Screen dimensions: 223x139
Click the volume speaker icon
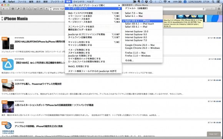pos(169,2)
